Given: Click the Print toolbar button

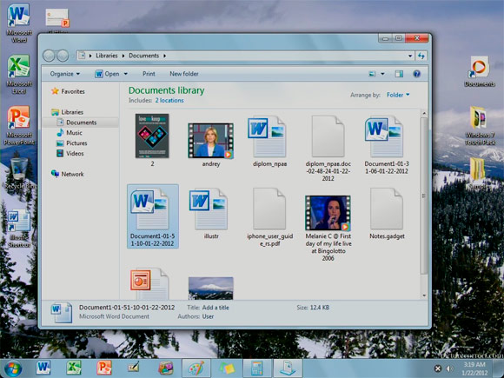Looking at the screenshot, I should (149, 74).
